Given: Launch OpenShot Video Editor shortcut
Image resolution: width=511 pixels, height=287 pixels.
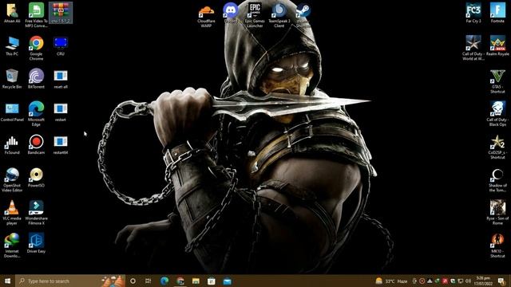Looking at the screenshot, I should tap(12, 179).
